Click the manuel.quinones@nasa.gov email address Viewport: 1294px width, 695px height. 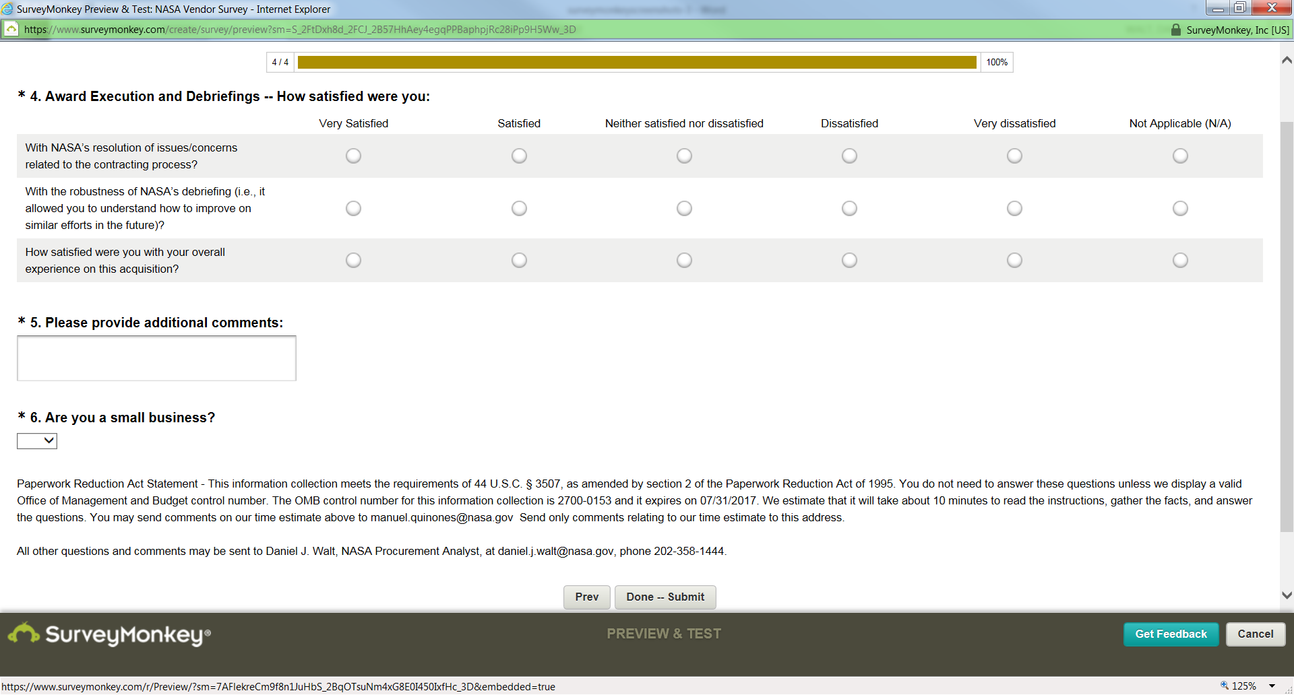[x=442, y=517]
